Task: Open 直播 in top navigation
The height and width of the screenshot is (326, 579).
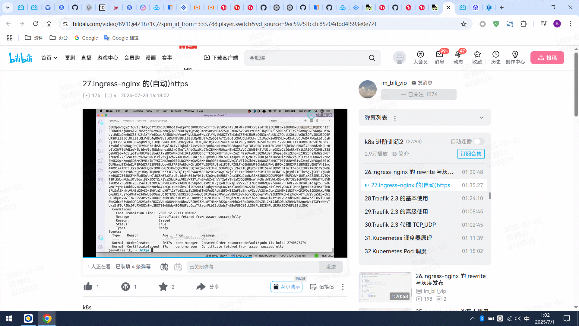Action: pos(86,58)
